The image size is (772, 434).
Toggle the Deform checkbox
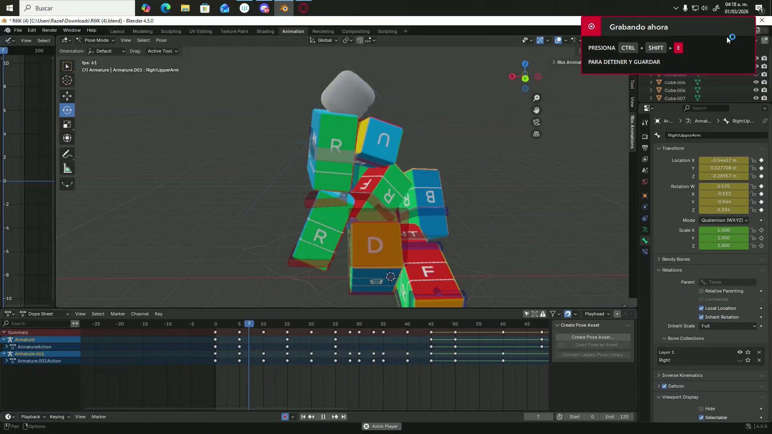665,386
